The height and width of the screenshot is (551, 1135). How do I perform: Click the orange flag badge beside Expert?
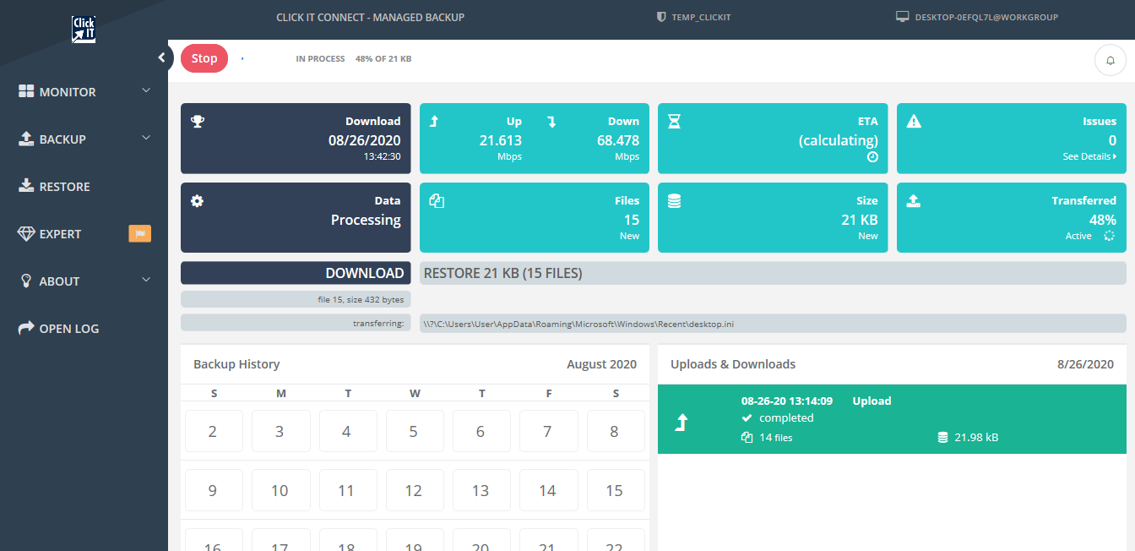(x=139, y=233)
